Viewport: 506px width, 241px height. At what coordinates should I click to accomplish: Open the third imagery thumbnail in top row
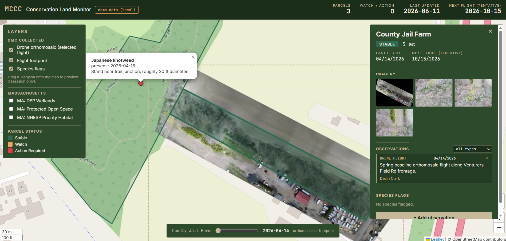click(473, 93)
